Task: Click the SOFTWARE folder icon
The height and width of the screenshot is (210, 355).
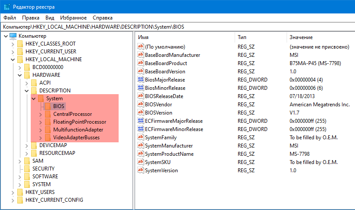Action: pos(27,177)
